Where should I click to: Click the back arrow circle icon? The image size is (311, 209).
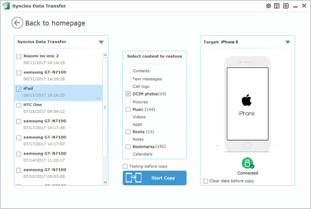click(x=17, y=23)
